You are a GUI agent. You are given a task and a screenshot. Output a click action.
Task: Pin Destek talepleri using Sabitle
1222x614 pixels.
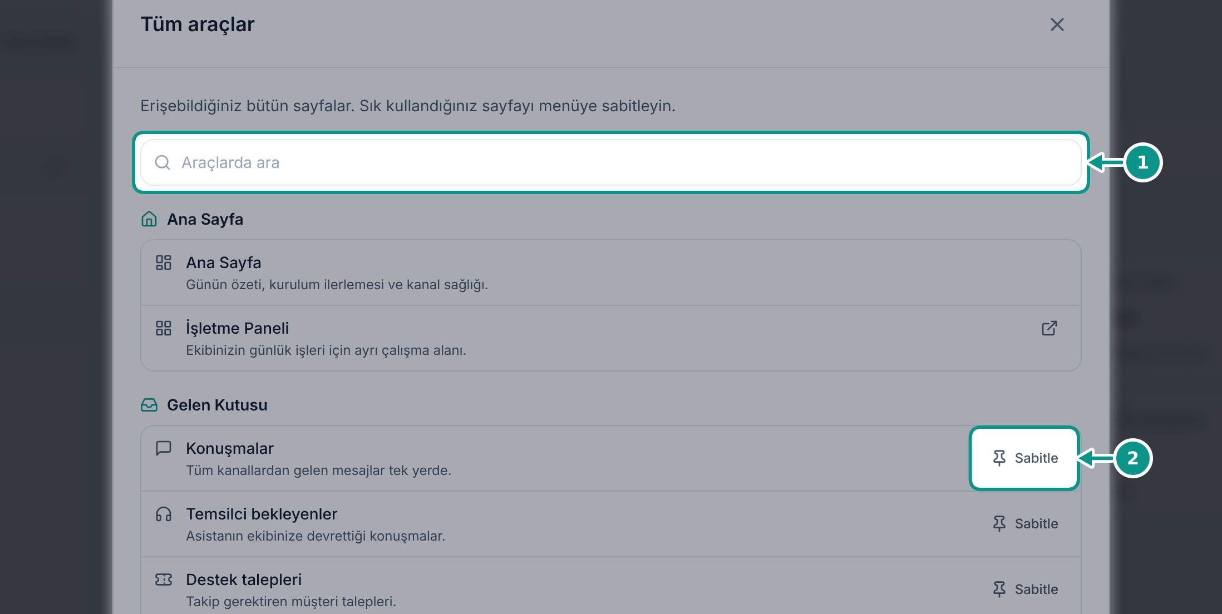pos(1025,589)
